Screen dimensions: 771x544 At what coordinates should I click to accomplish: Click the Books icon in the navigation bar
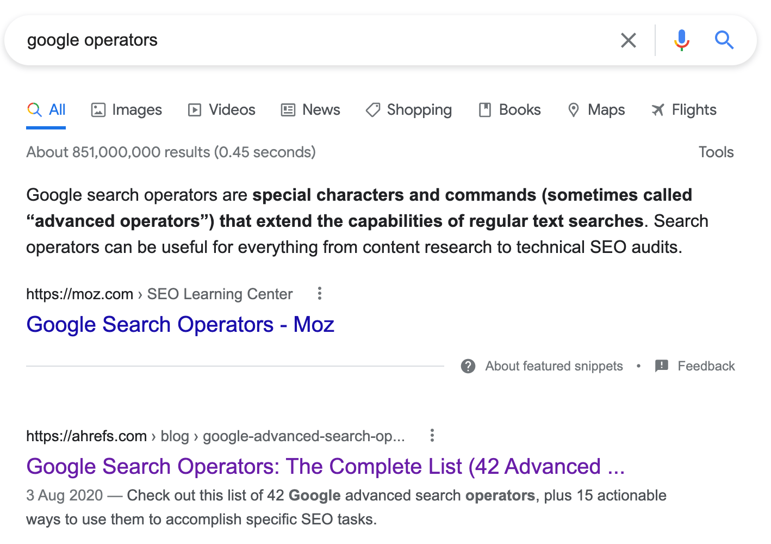pyautogui.click(x=485, y=109)
